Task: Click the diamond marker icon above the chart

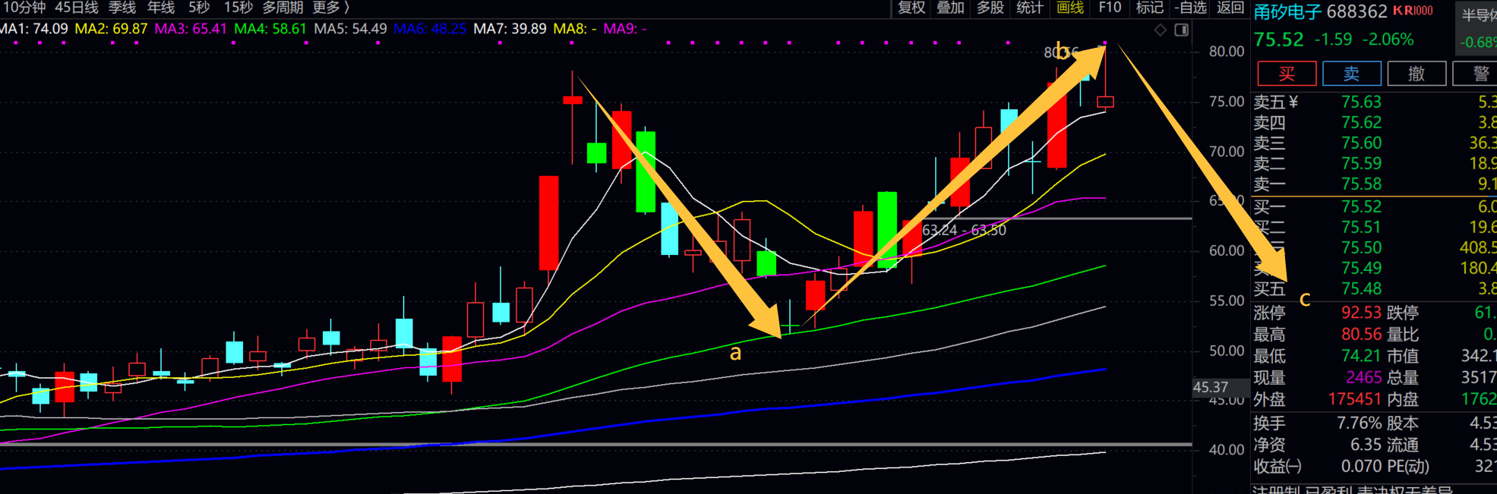Action: click(1161, 30)
